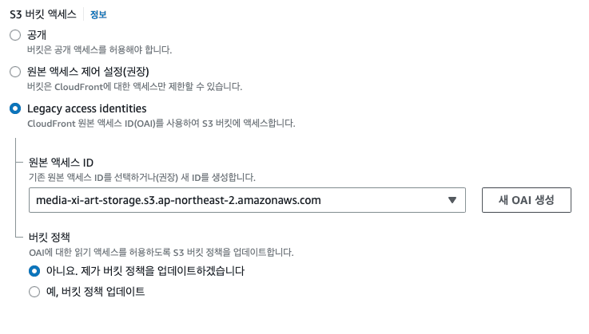Choose the 예, 버킷 정책 업데이트 radio button
The height and width of the screenshot is (334, 589).
[x=34, y=292]
